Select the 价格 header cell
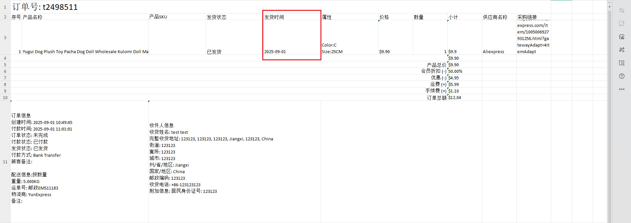Viewport: 631px width, 223px height. coord(396,17)
